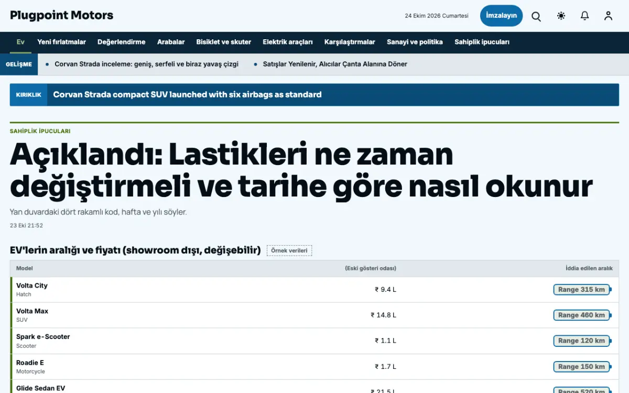Select the Ev navigation tab
This screenshot has height=393, width=629.
[x=20, y=42]
